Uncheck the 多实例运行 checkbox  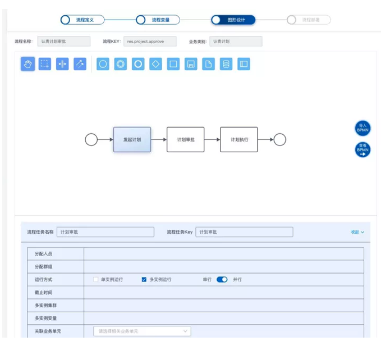[x=144, y=279]
